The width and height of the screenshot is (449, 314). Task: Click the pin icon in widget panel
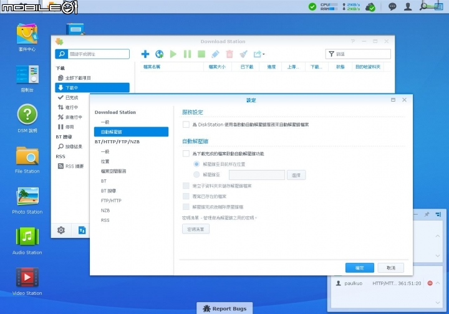coord(427,214)
